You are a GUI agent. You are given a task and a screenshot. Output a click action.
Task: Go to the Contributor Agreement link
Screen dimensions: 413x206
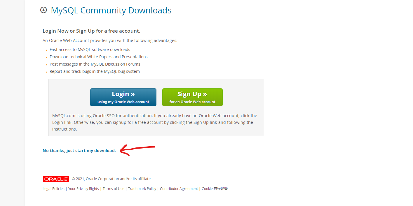(179, 189)
